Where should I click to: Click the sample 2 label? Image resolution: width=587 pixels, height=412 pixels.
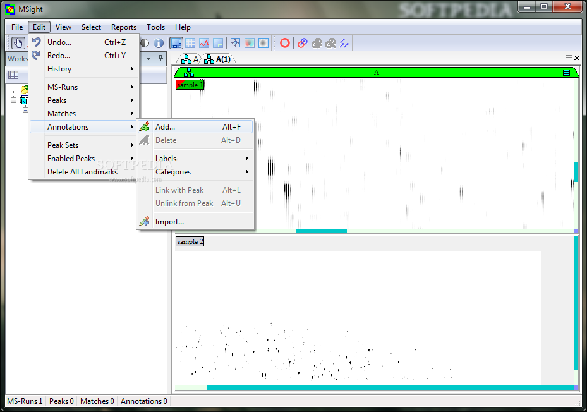pyautogui.click(x=190, y=241)
